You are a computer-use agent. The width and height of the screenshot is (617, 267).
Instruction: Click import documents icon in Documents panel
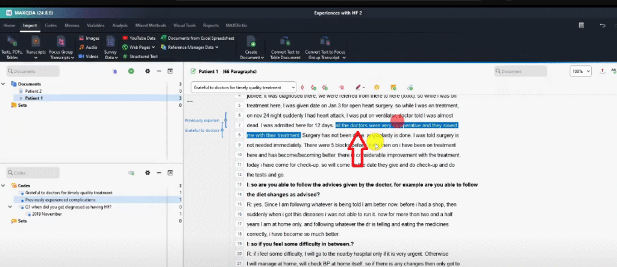point(115,71)
